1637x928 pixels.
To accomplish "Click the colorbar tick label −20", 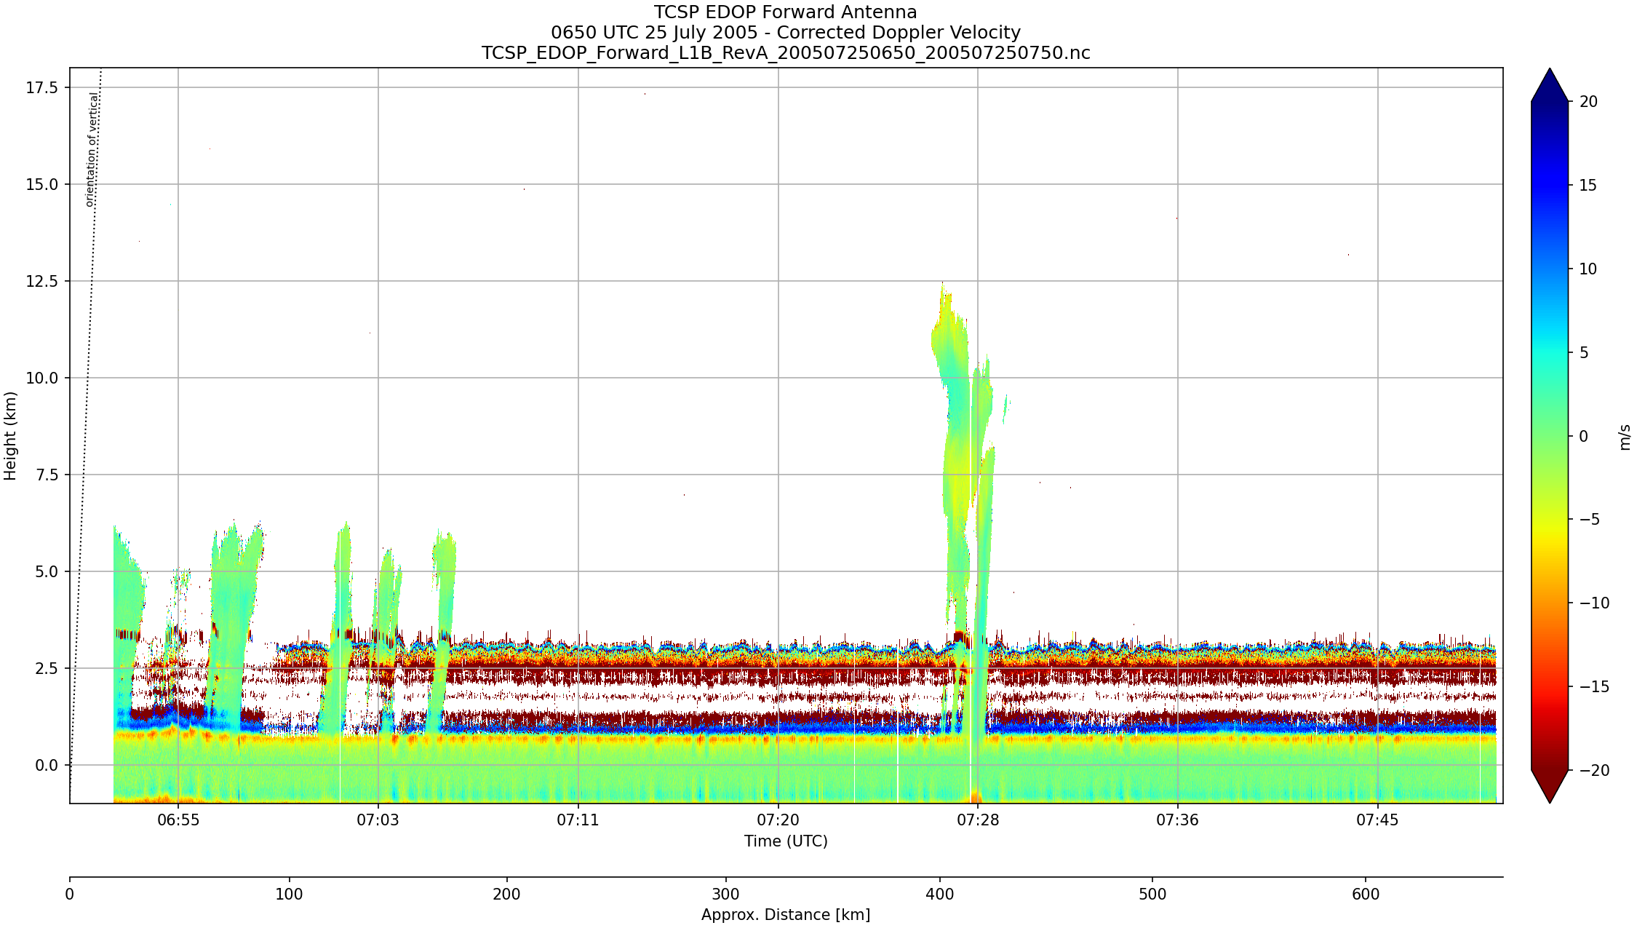I will click(1595, 771).
